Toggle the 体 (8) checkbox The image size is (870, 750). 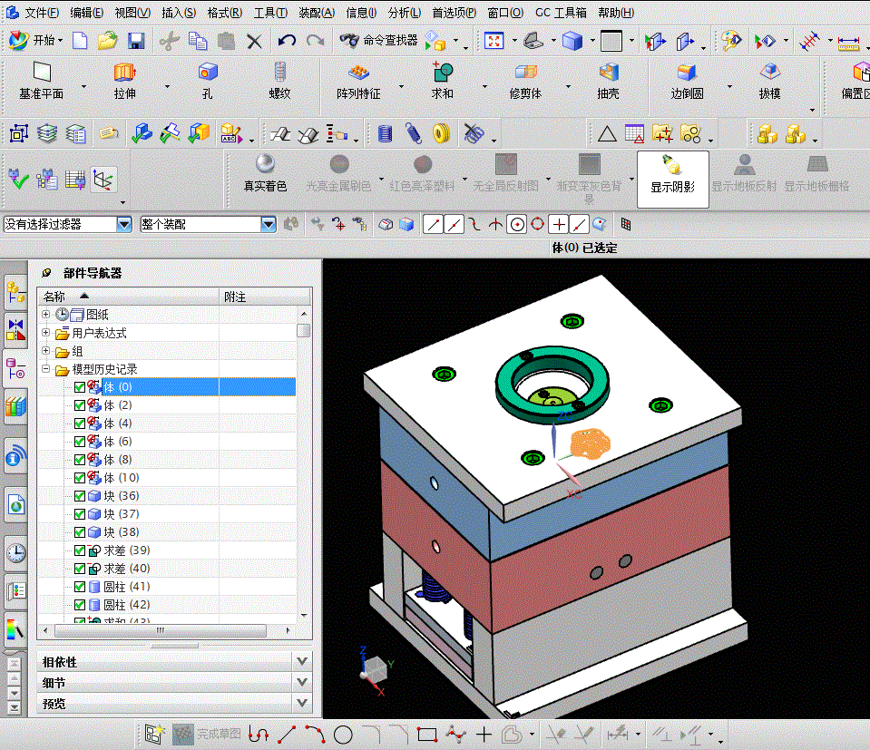click(x=79, y=460)
